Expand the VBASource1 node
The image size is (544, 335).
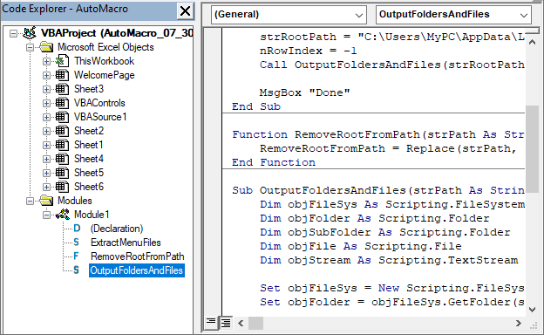click(46, 117)
